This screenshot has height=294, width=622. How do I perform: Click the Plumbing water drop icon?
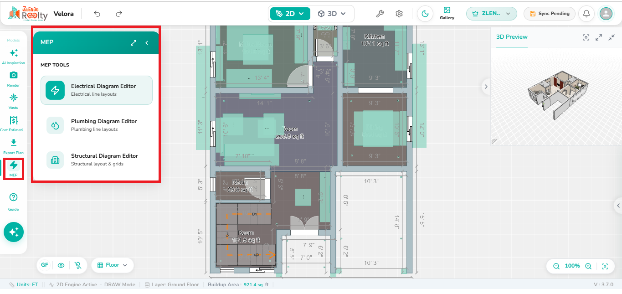(55, 125)
